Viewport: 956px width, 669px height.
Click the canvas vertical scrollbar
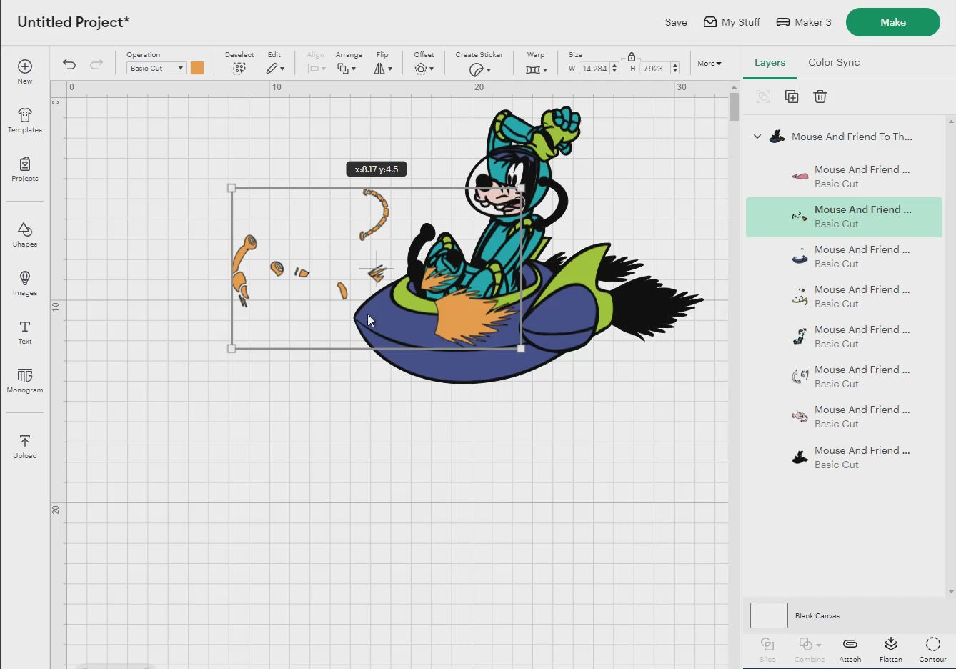pos(734,107)
